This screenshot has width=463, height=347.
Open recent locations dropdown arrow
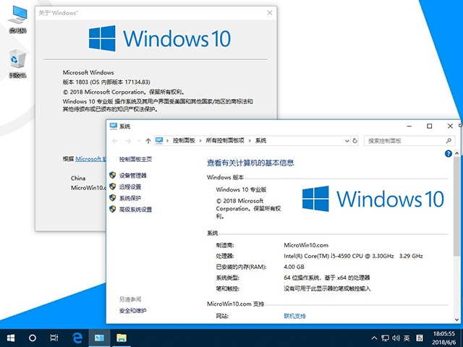click(139, 141)
